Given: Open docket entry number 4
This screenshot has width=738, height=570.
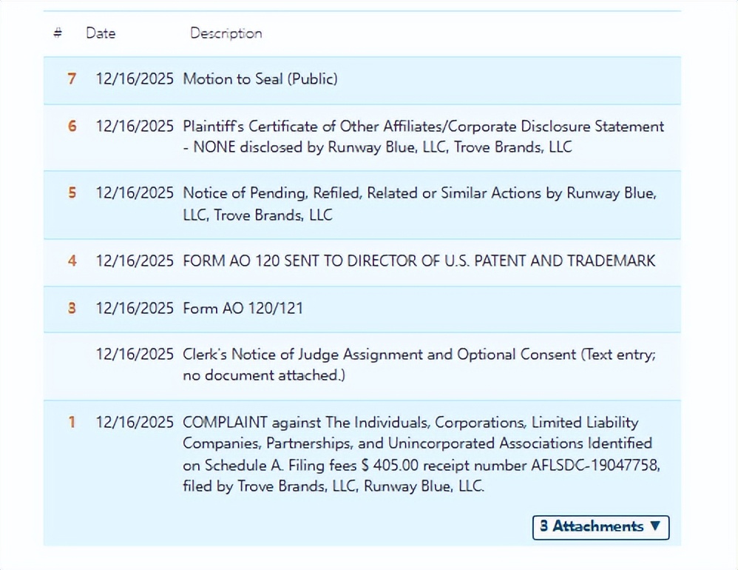Looking at the screenshot, I should point(72,261).
